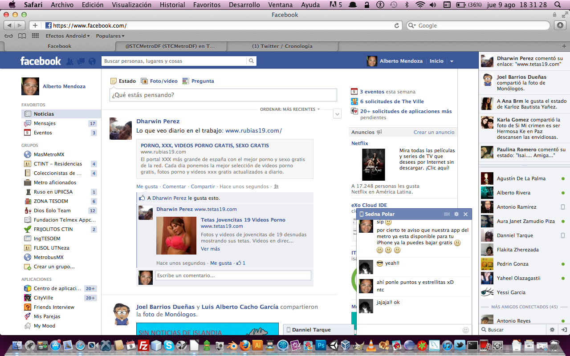Open account dropdown arrow next to Inicio
The width and height of the screenshot is (570, 356).
point(452,61)
